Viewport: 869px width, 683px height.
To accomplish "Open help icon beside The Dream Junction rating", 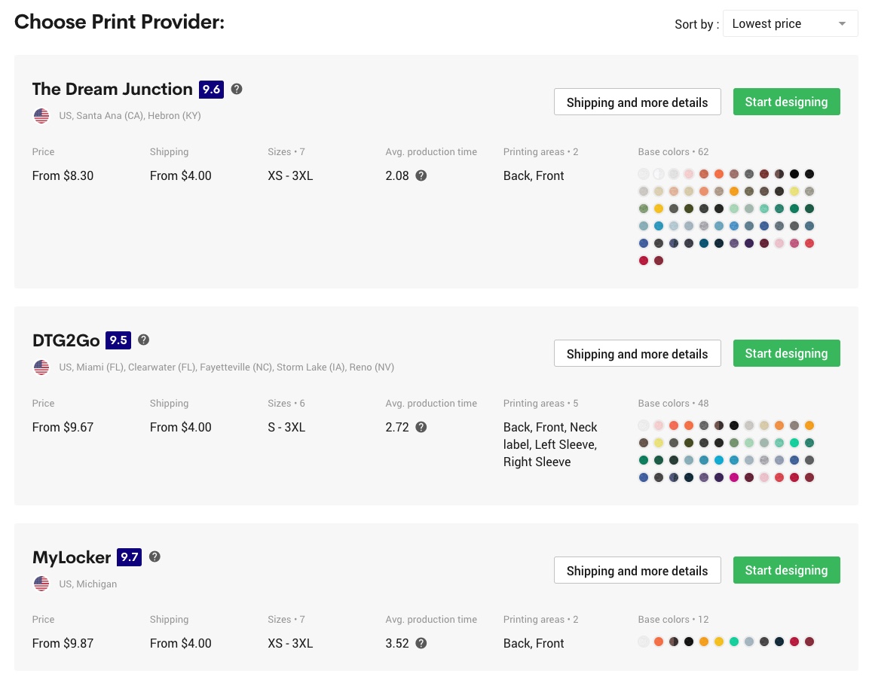I will [x=237, y=89].
